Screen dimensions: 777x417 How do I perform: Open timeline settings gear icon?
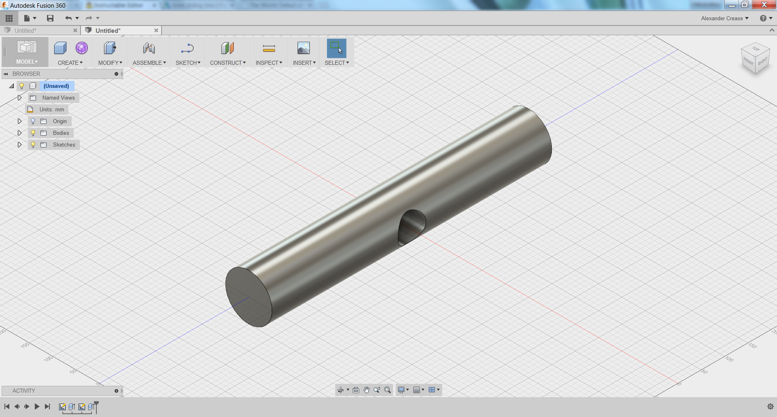[x=770, y=406]
